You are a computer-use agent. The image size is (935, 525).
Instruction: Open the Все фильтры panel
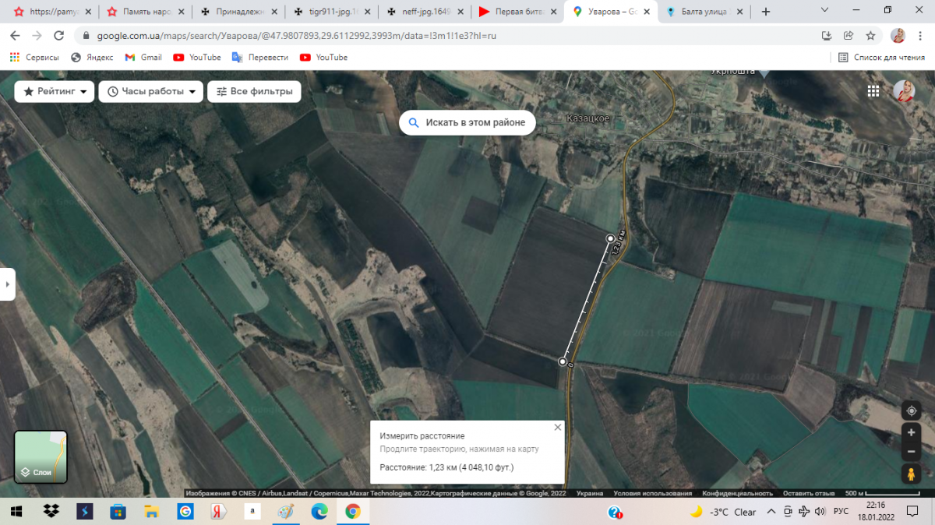(x=254, y=91)
